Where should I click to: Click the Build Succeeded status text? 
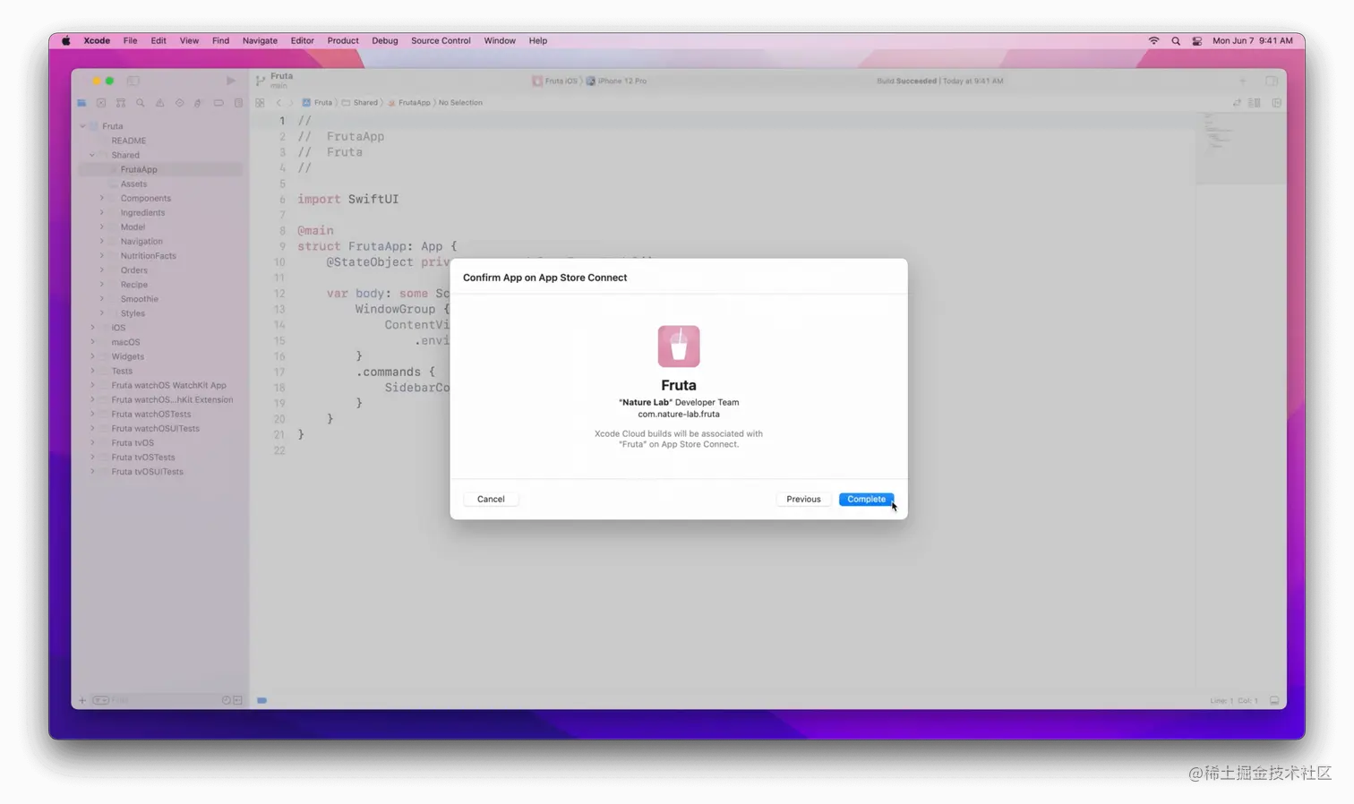(x=906, y=81)
